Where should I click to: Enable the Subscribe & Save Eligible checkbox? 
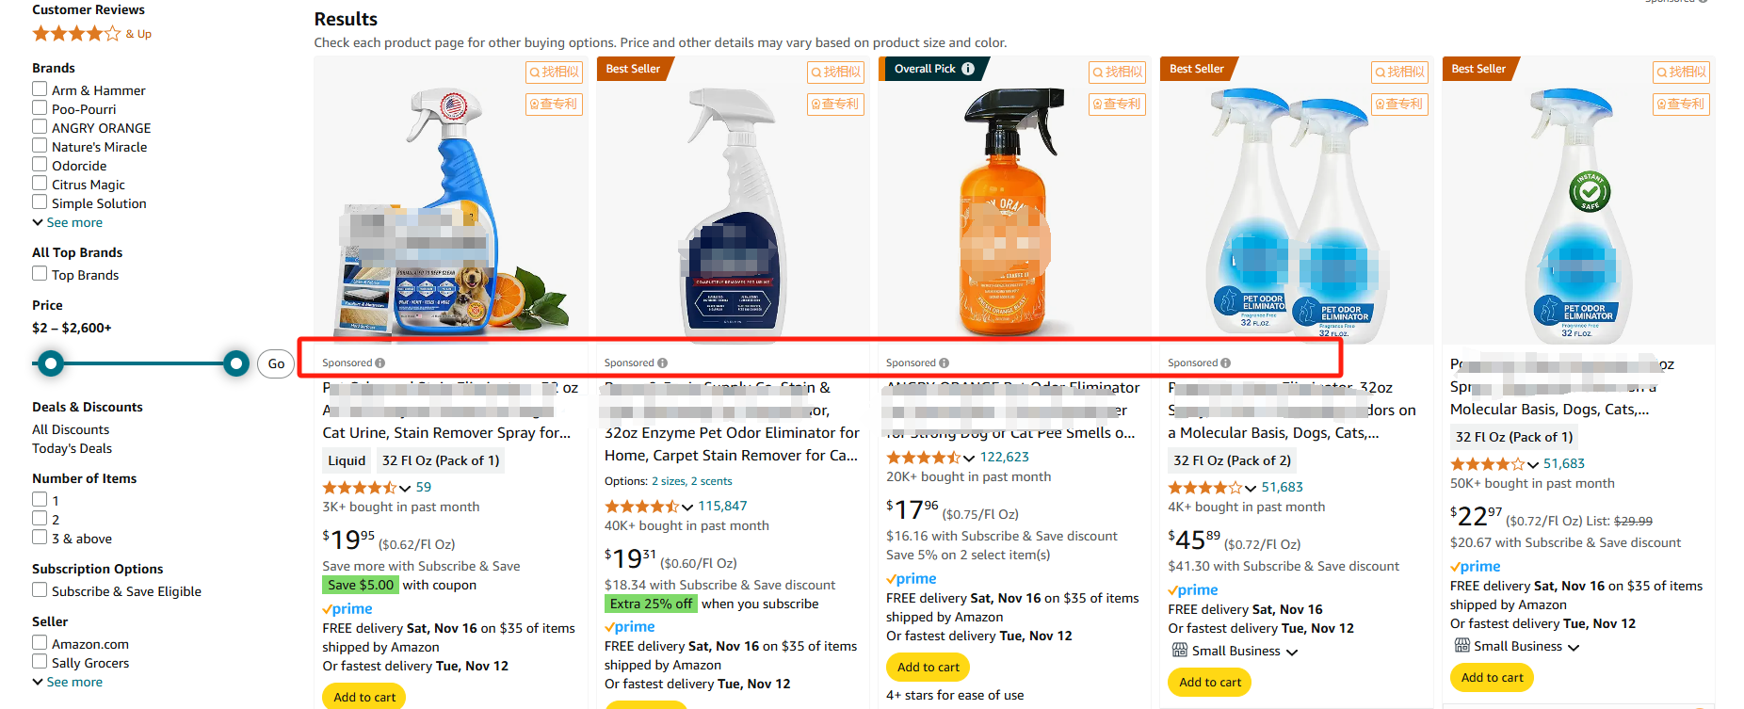click(40, 590)
